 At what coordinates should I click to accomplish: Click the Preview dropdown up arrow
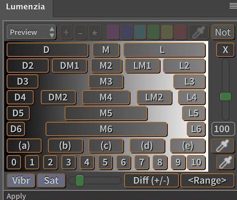pos(52,29)
